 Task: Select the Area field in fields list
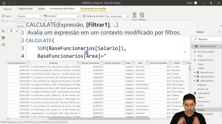tap(200, 56)
